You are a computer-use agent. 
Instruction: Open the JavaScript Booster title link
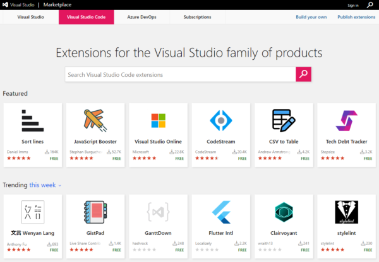tap(95, 142)
